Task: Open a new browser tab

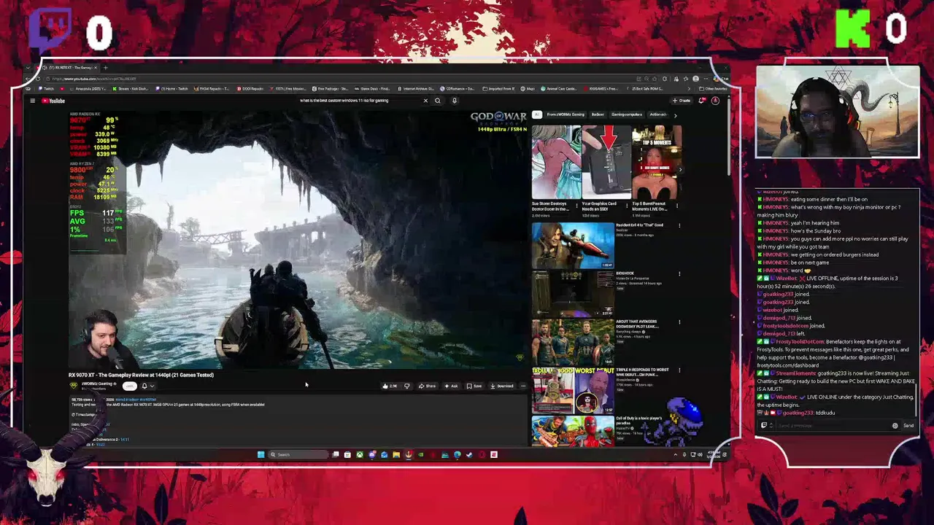Action: [x=105, y=68]
